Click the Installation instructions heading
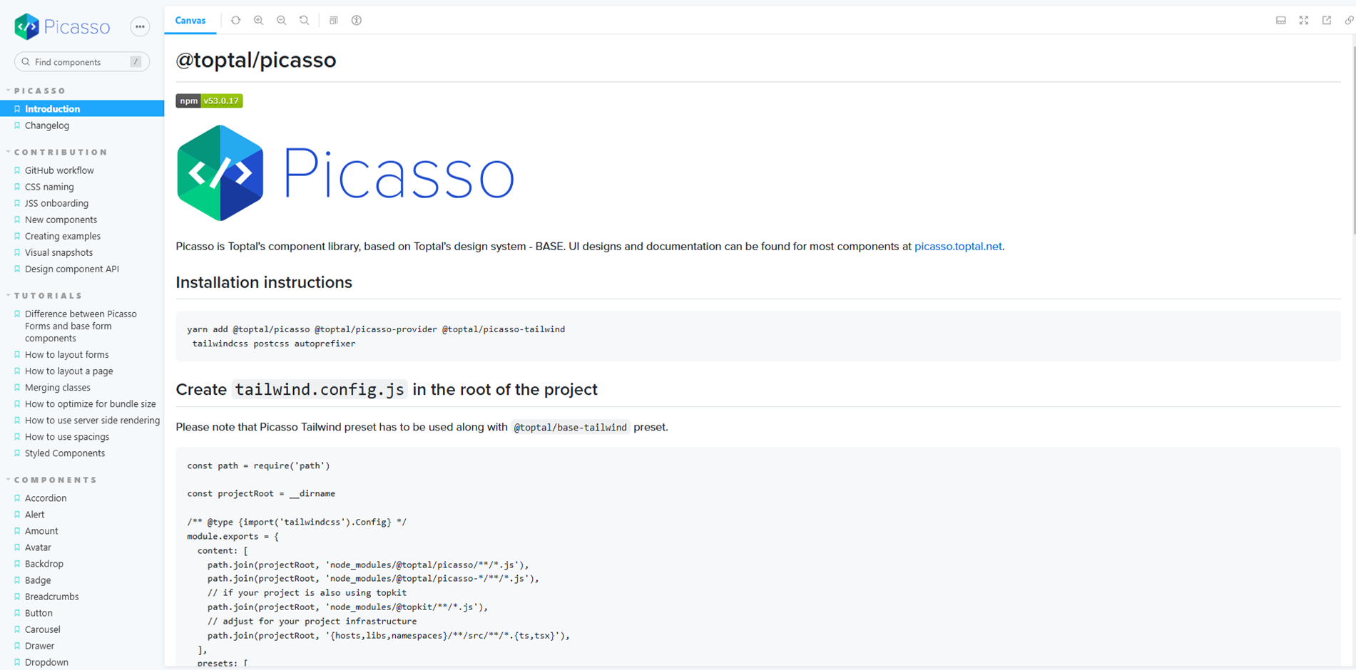Image resolution: width=1356 pixels, height=670 pixels. point(264,282)
